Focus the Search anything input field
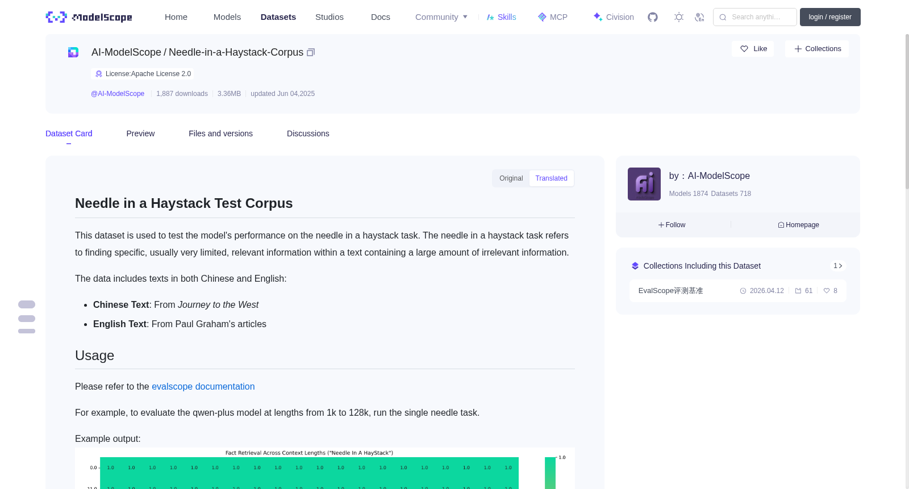 click(755, 17)
